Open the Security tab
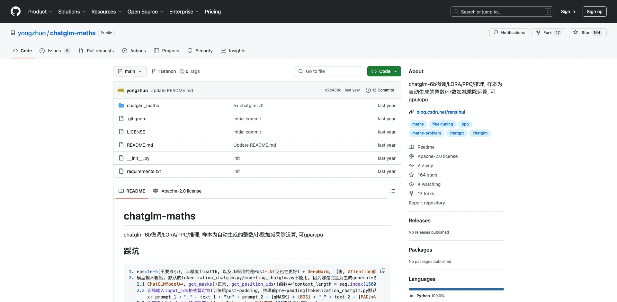617x302 pixels. tap(200, 51)
